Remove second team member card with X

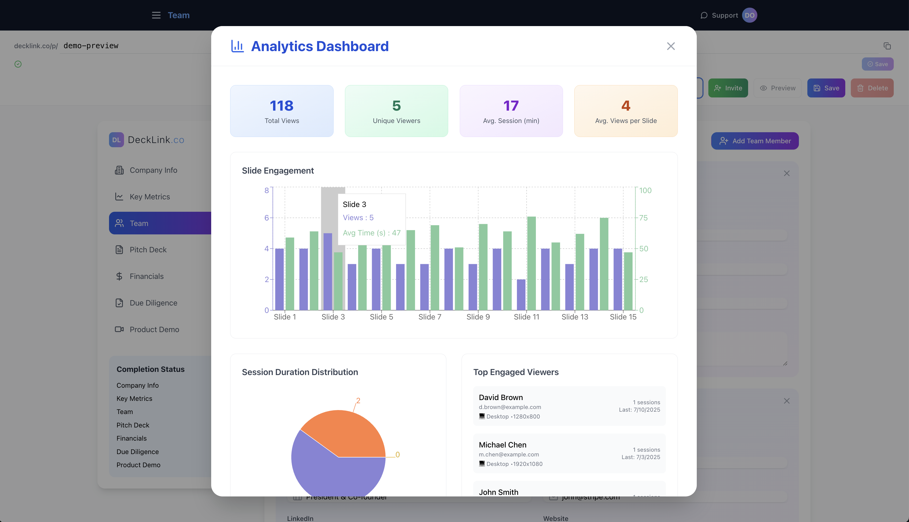pos(786,401)
